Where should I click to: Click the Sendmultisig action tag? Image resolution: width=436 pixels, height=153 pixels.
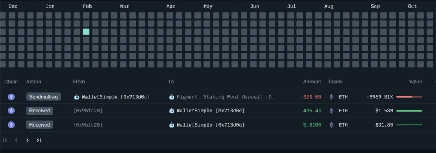(44, 97)
